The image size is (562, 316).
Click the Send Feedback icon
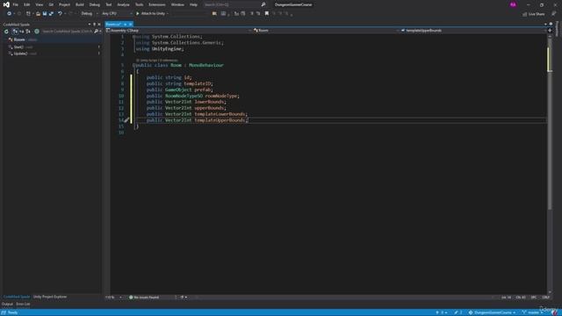click(554, 14)
